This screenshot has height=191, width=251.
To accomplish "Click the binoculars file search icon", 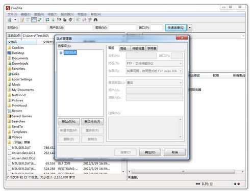I will point(95,20).
